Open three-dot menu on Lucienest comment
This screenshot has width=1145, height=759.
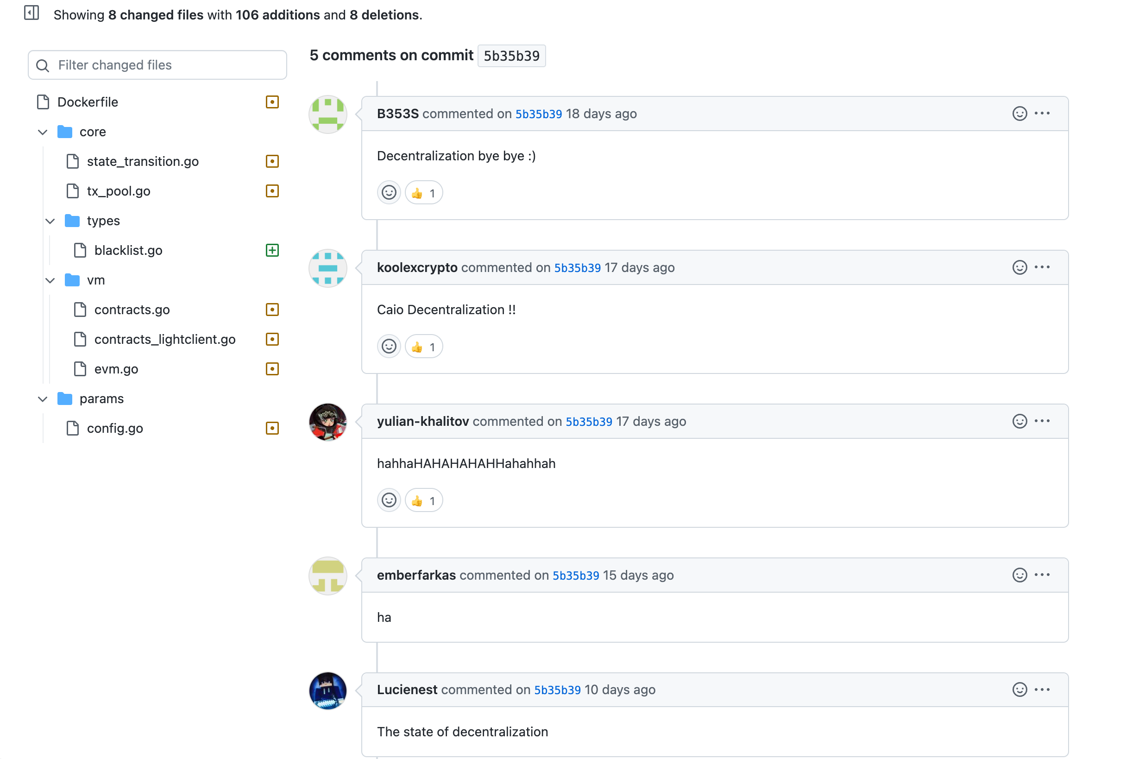(1042, 690)
